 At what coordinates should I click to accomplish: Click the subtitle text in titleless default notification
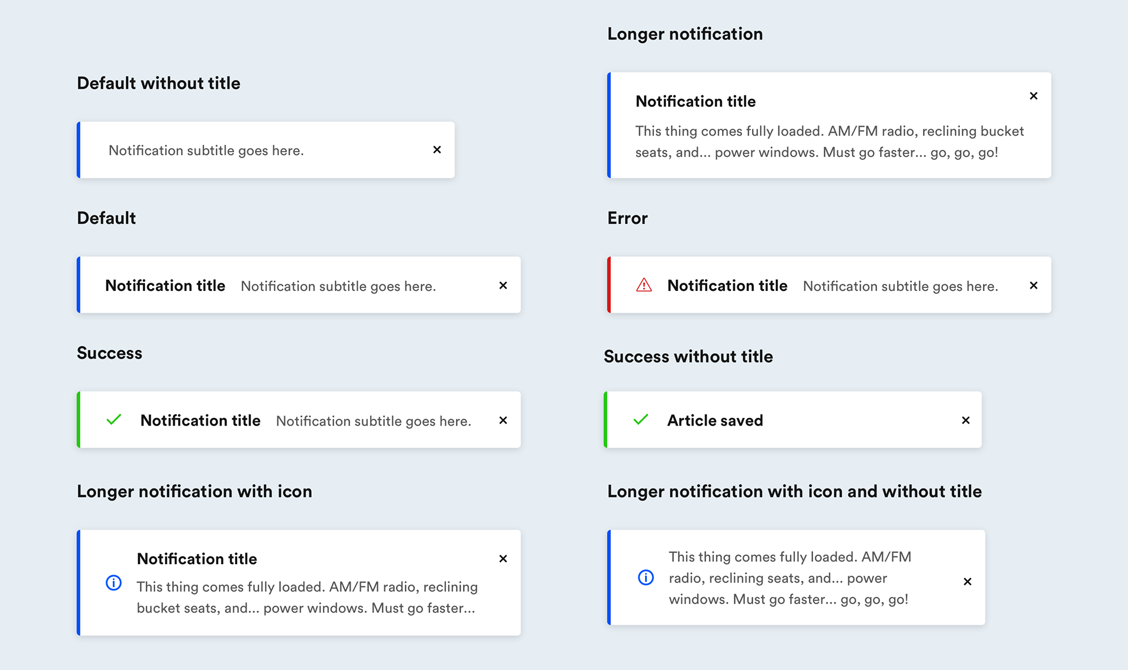click(206, 150)
